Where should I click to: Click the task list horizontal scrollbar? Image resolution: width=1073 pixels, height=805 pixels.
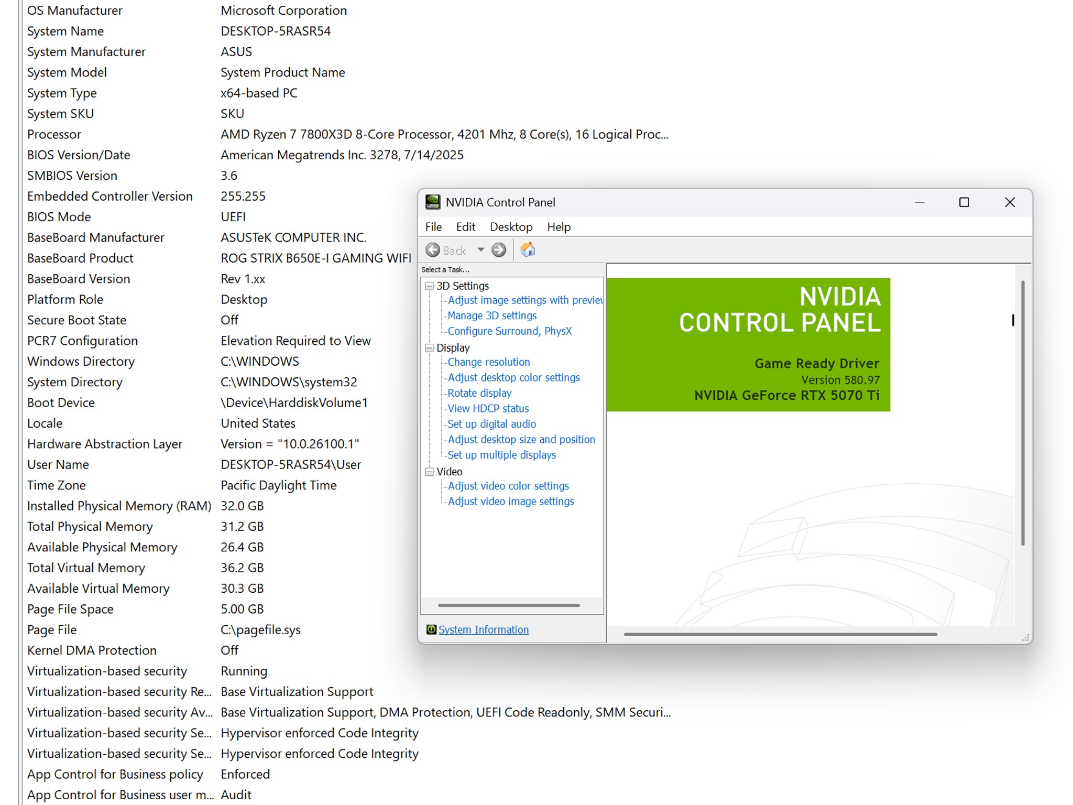[x=509, y=605]
